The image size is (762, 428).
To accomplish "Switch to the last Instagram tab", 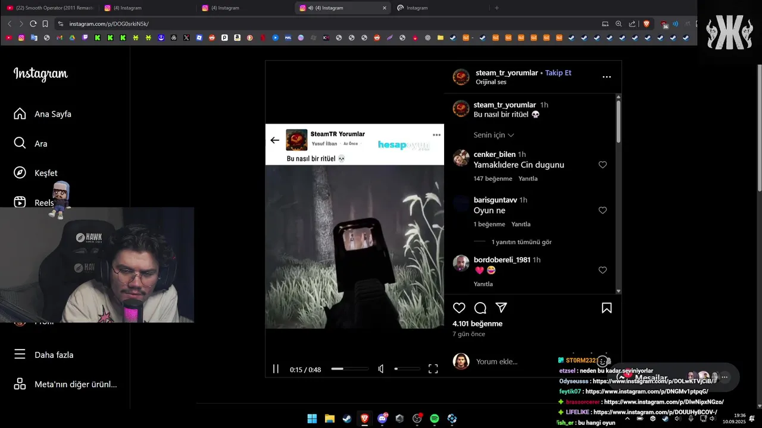I will 441,8.
